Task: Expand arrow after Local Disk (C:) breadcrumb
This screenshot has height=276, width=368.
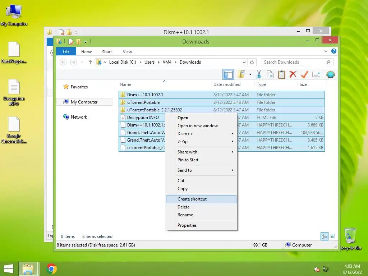Action: pos(141,62)
